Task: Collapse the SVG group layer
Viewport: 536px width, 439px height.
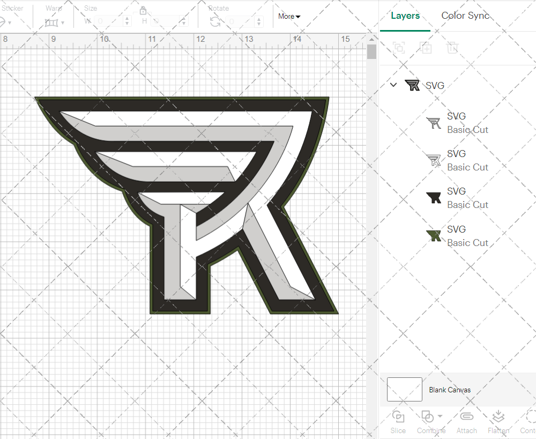Action: point(393,85)
